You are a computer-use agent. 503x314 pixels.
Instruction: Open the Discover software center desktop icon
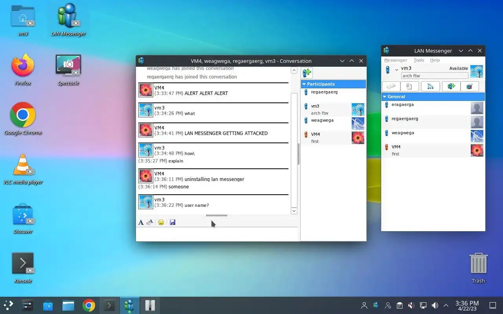point(23,218)
